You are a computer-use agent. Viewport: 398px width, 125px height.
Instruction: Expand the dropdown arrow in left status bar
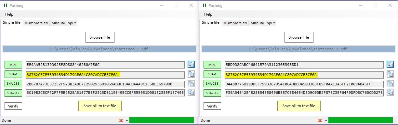tap(126, 120)
